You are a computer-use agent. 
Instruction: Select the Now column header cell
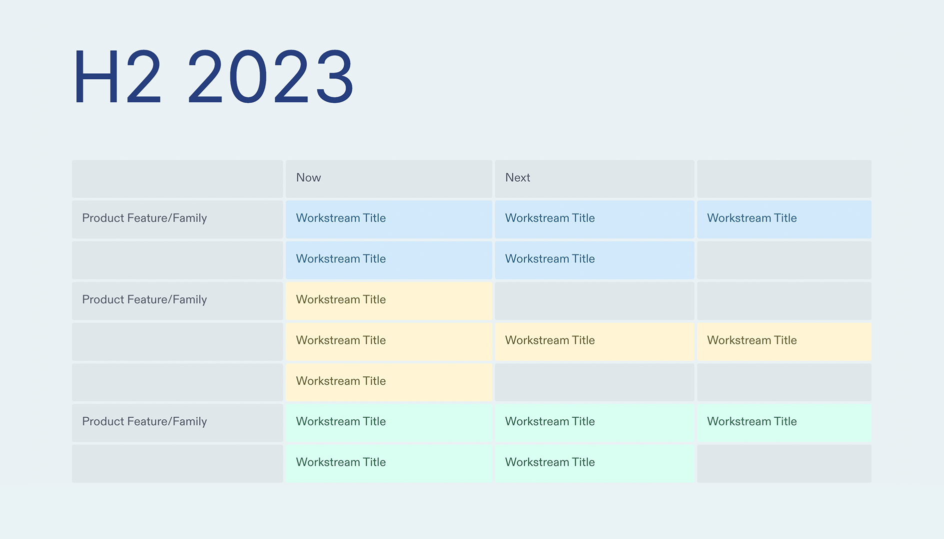389,178
